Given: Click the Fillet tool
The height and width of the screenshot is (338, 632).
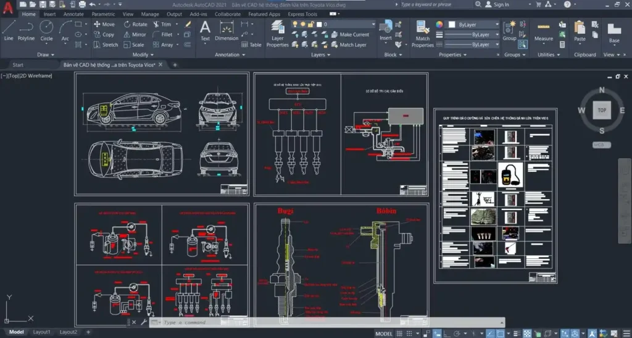Looking at the screenshot, I should point(163,35).
